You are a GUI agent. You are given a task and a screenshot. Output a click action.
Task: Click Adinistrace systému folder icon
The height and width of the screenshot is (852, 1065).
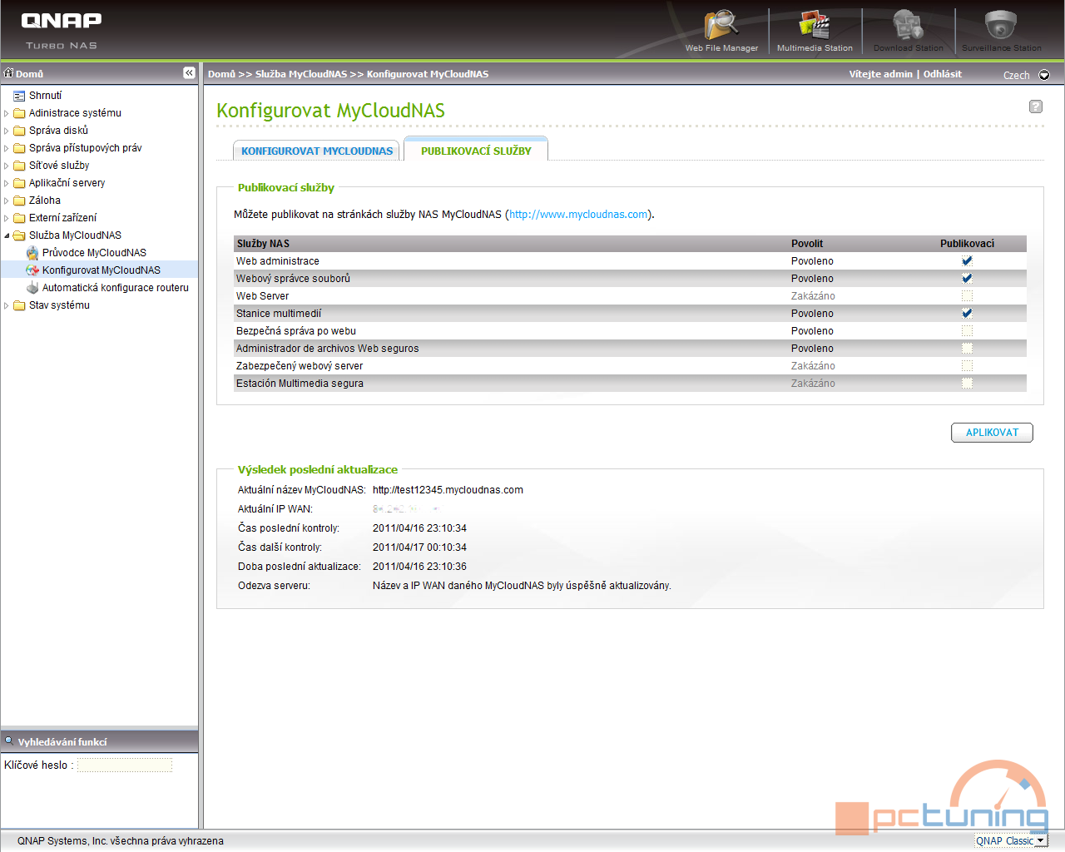coord(19,113)
